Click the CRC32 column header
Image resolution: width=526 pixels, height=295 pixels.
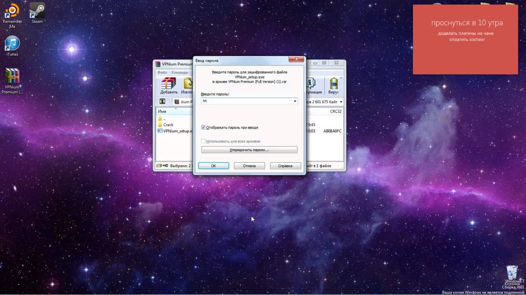[x=336, y=111]
